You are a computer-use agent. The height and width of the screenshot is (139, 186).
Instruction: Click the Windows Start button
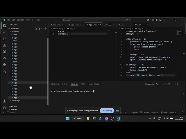68,118
